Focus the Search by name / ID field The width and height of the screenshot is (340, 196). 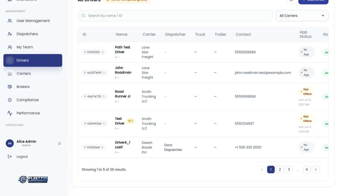point(175,16)
